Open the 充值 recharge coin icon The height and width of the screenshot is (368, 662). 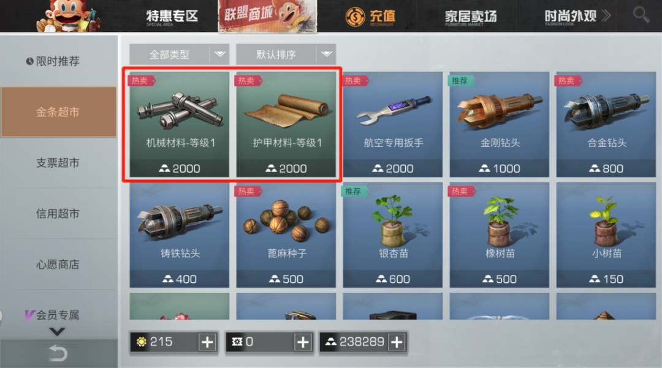click(355, 17)
